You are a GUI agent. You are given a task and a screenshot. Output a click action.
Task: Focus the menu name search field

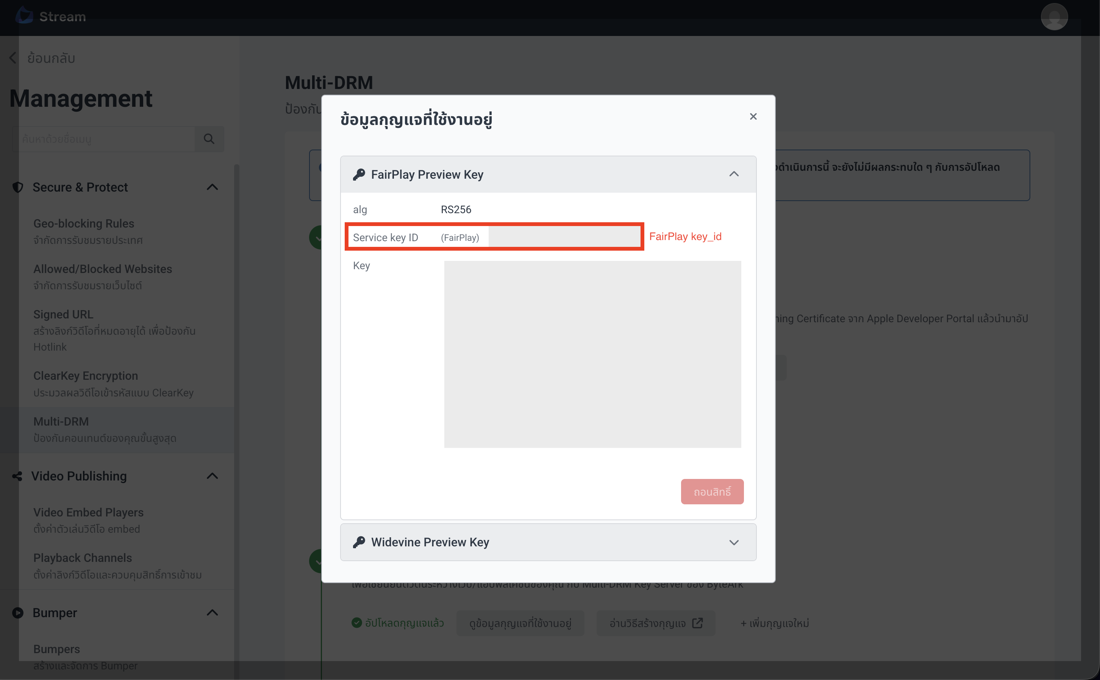pyautogui.click(x=104, y=139)
